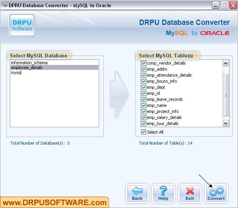The image size is (238, 208).
Task: Uncheck the emp_tour_details checkbox
Action: [144, 123]
